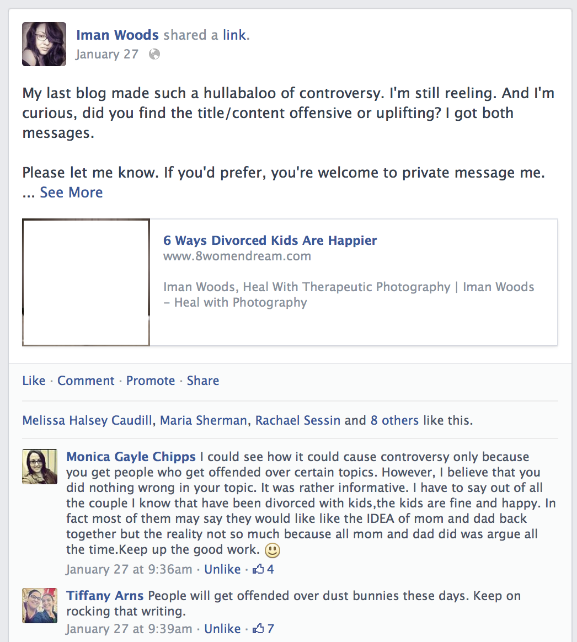The width and height of the screenshot is (577, 642).
Task: Open Monica Gayle Chipps' avatar
Action: pos(40,467)
